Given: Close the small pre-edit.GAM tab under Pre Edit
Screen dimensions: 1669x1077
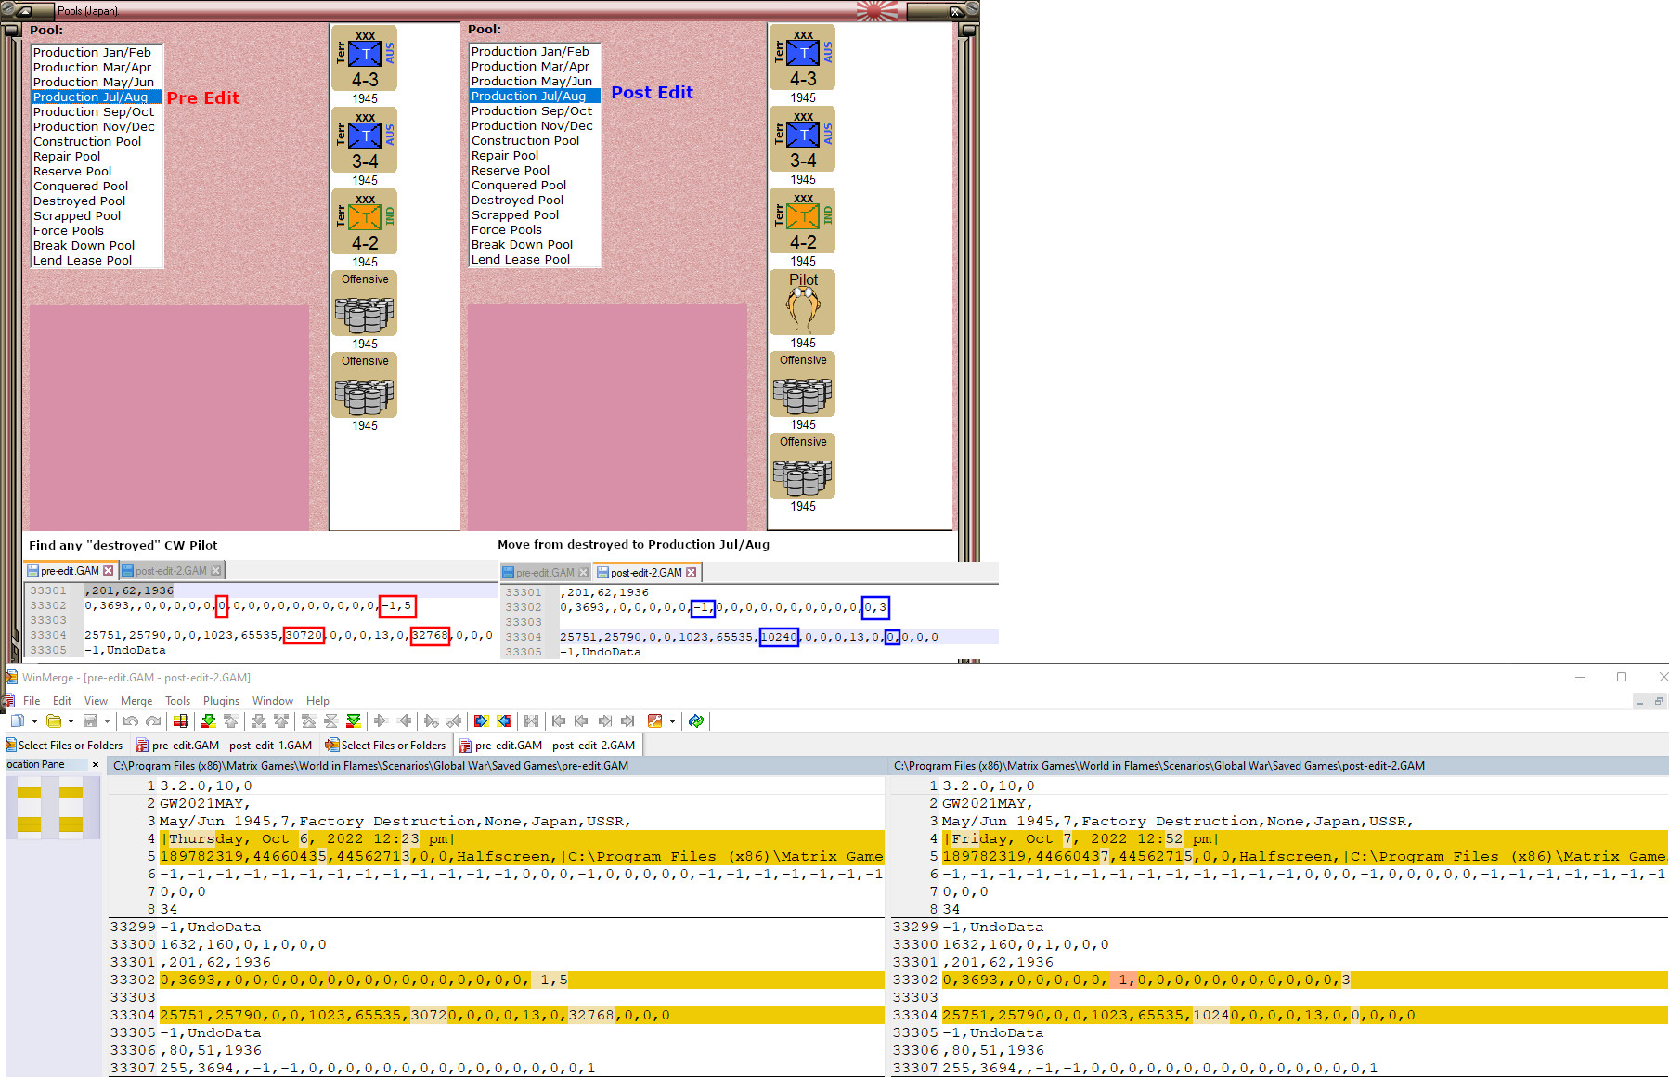Looking at the screenshot, I should point(109,571).
